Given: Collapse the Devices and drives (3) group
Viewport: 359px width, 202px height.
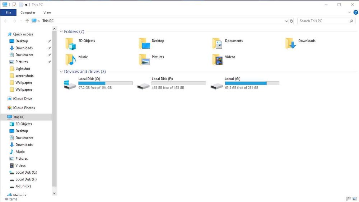Looking at the screenshot, I should pyautogui.click(x=61, y=72).
